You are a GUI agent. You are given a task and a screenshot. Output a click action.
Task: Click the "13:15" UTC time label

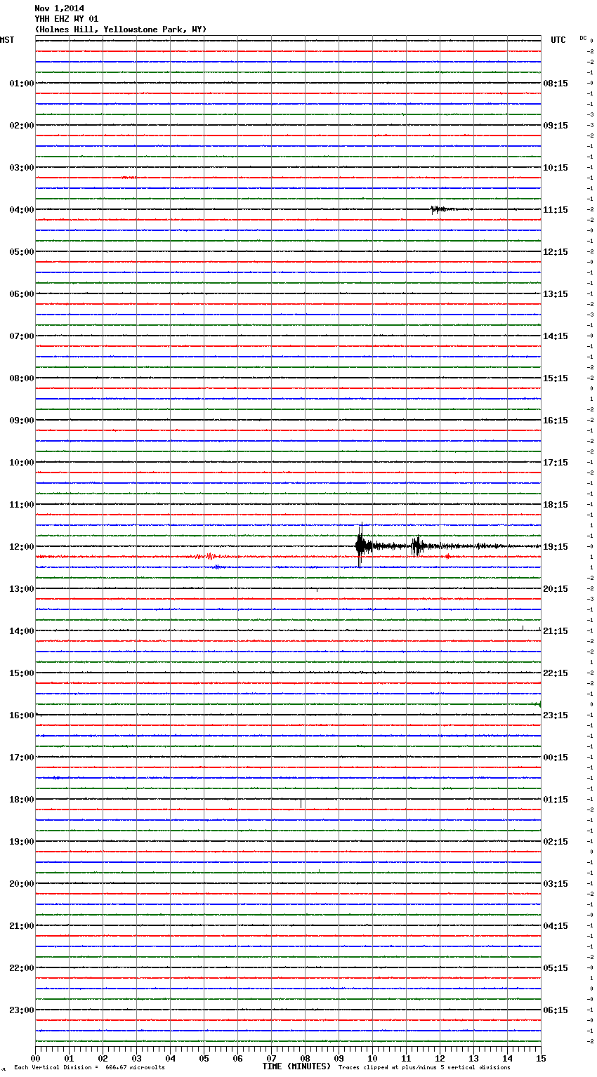(556, 294)
